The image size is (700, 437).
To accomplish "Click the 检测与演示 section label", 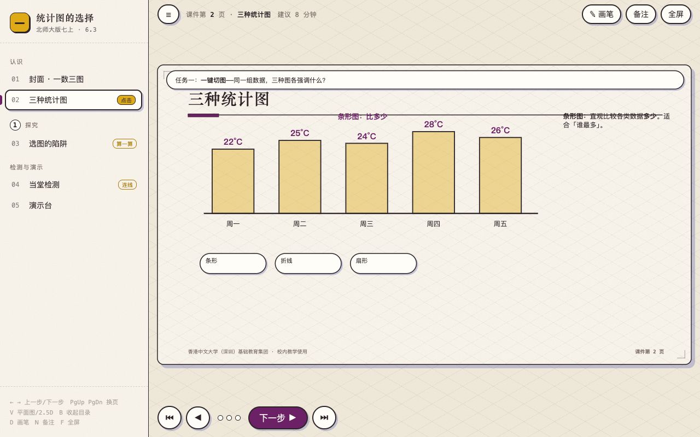I will 26,167.
